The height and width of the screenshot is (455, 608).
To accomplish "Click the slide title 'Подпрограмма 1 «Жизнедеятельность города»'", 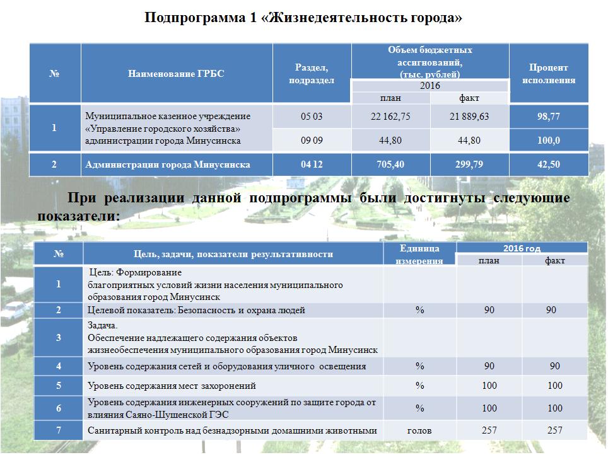I will (303, 18).
